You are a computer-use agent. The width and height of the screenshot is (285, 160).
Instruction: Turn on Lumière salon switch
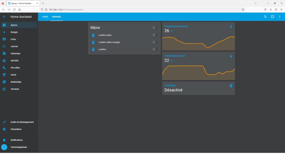155,35
